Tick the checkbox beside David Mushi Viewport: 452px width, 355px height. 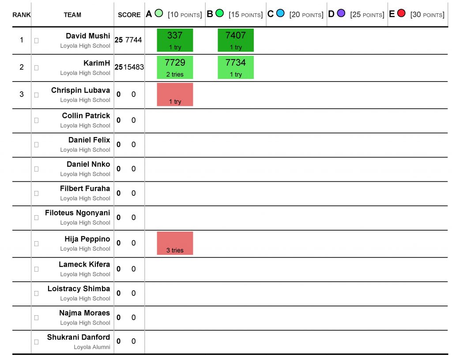36,41
